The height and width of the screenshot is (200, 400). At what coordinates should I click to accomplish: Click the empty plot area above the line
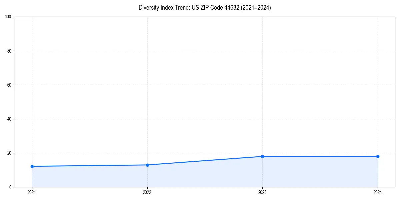(200, 83)
